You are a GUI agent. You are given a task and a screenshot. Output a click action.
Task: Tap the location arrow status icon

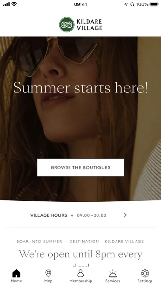tap(126, 4)
